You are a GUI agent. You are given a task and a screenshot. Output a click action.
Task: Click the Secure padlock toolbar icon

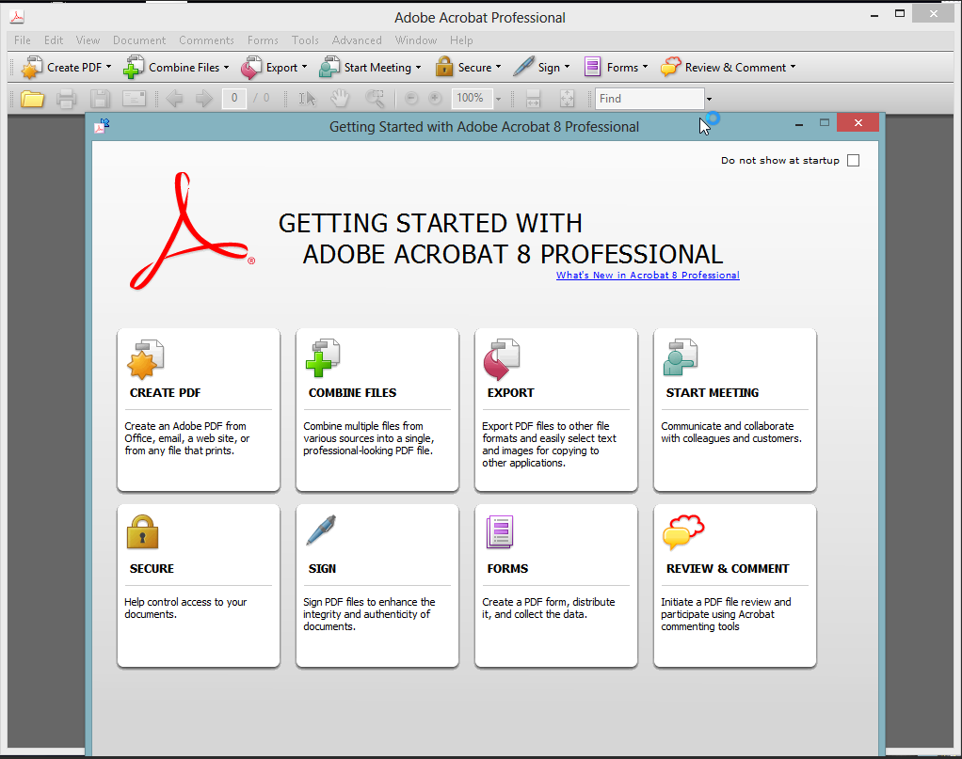coord(444,67)
